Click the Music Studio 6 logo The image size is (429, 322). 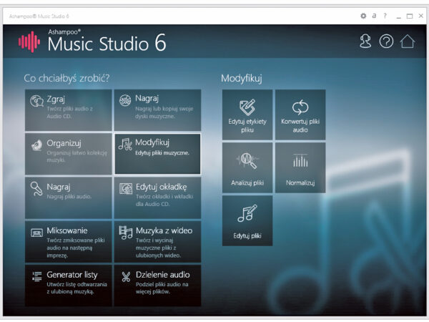click(92, 42)
